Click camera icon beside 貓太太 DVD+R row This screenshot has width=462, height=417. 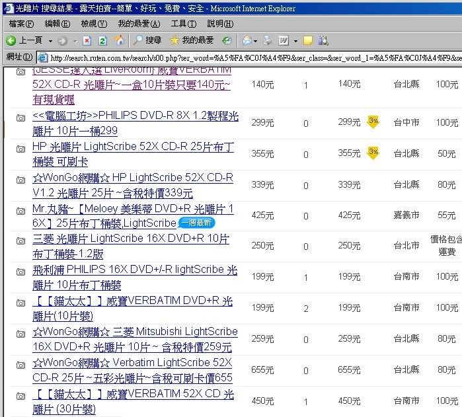(20, 303)
